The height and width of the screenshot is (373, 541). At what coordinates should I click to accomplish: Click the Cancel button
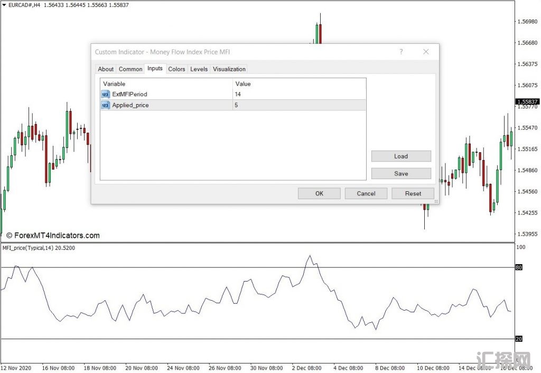coord(366,193)
